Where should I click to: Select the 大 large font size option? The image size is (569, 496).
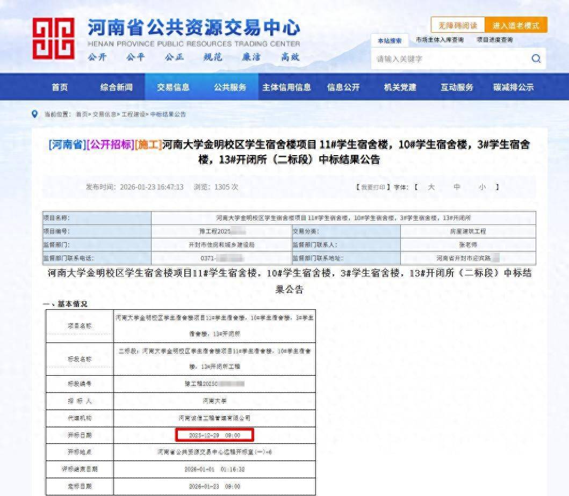(431, 187)
